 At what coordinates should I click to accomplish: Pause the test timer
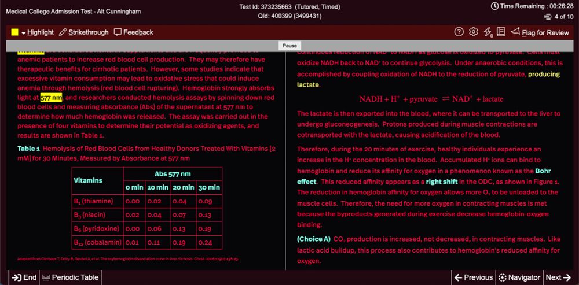(289, 46)
